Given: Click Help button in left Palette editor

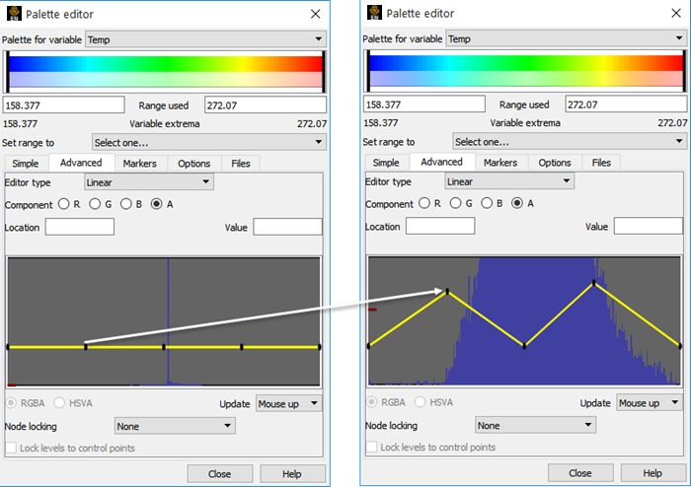Looking at the screenshot, I should tap(292, 473).
